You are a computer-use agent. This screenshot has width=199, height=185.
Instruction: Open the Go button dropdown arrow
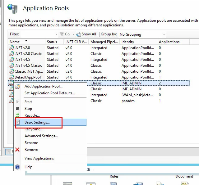coord(73,34)
